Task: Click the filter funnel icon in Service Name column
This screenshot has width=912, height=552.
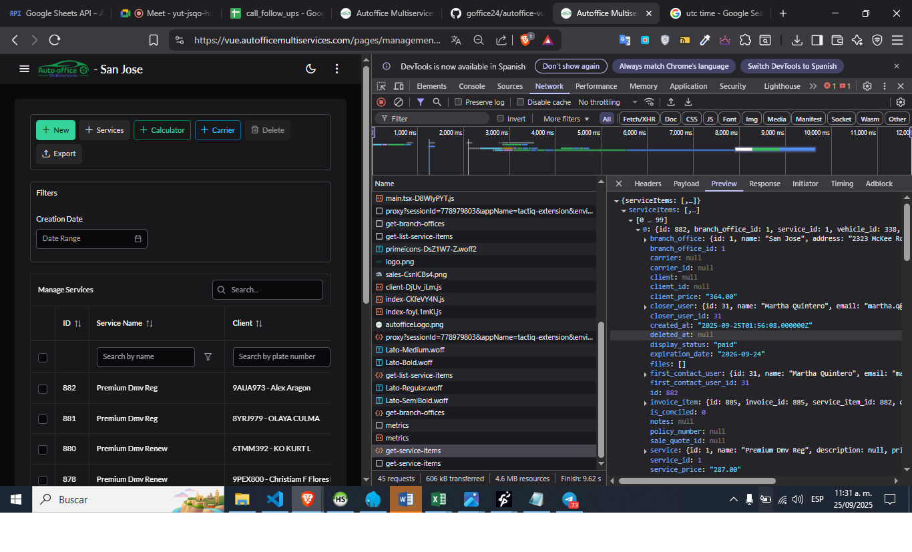Action: (208, 357)
